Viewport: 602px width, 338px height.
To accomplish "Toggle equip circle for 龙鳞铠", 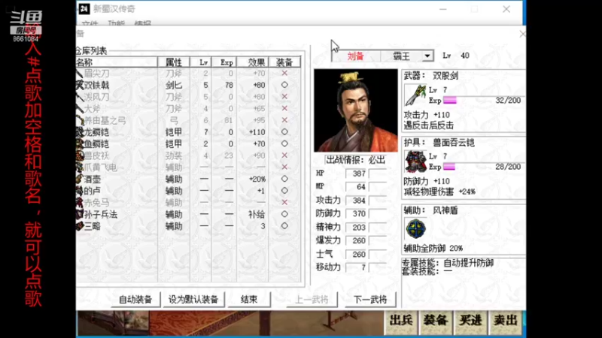I will point(284,132).
